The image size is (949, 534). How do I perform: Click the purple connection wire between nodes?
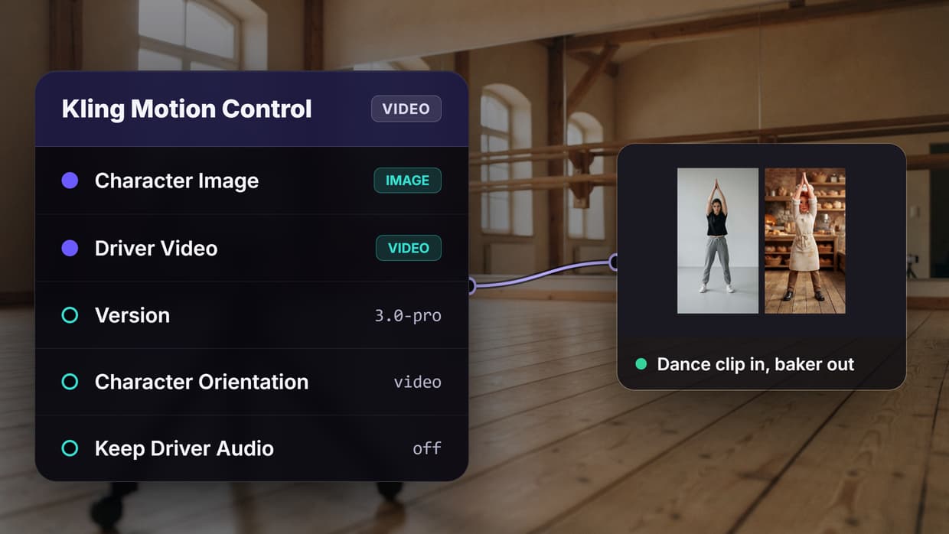point(543,276)
